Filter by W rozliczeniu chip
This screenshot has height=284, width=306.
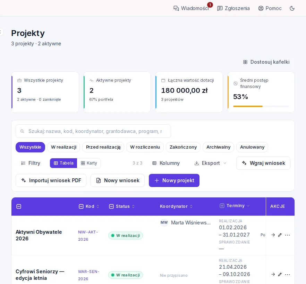click(145, 147)
